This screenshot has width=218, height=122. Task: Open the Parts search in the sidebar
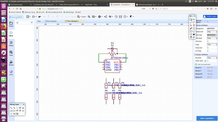click(11, 53)
